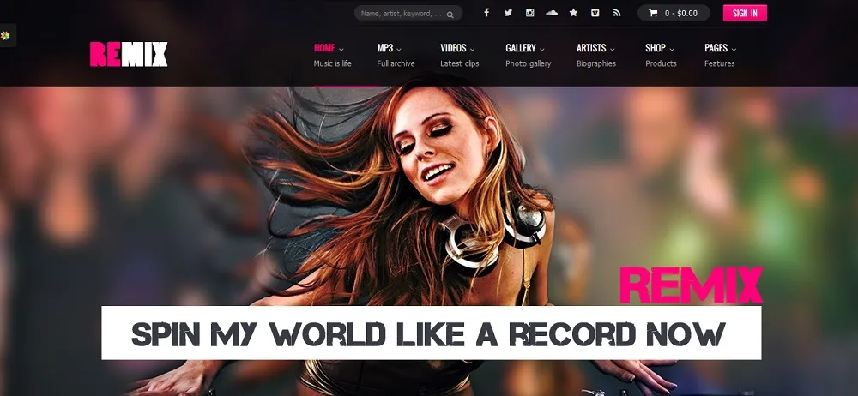The width and height of the screenshot is (858, 396).
Task: Open the cart total 0 - $0.00
Action: tap(674, 13)
